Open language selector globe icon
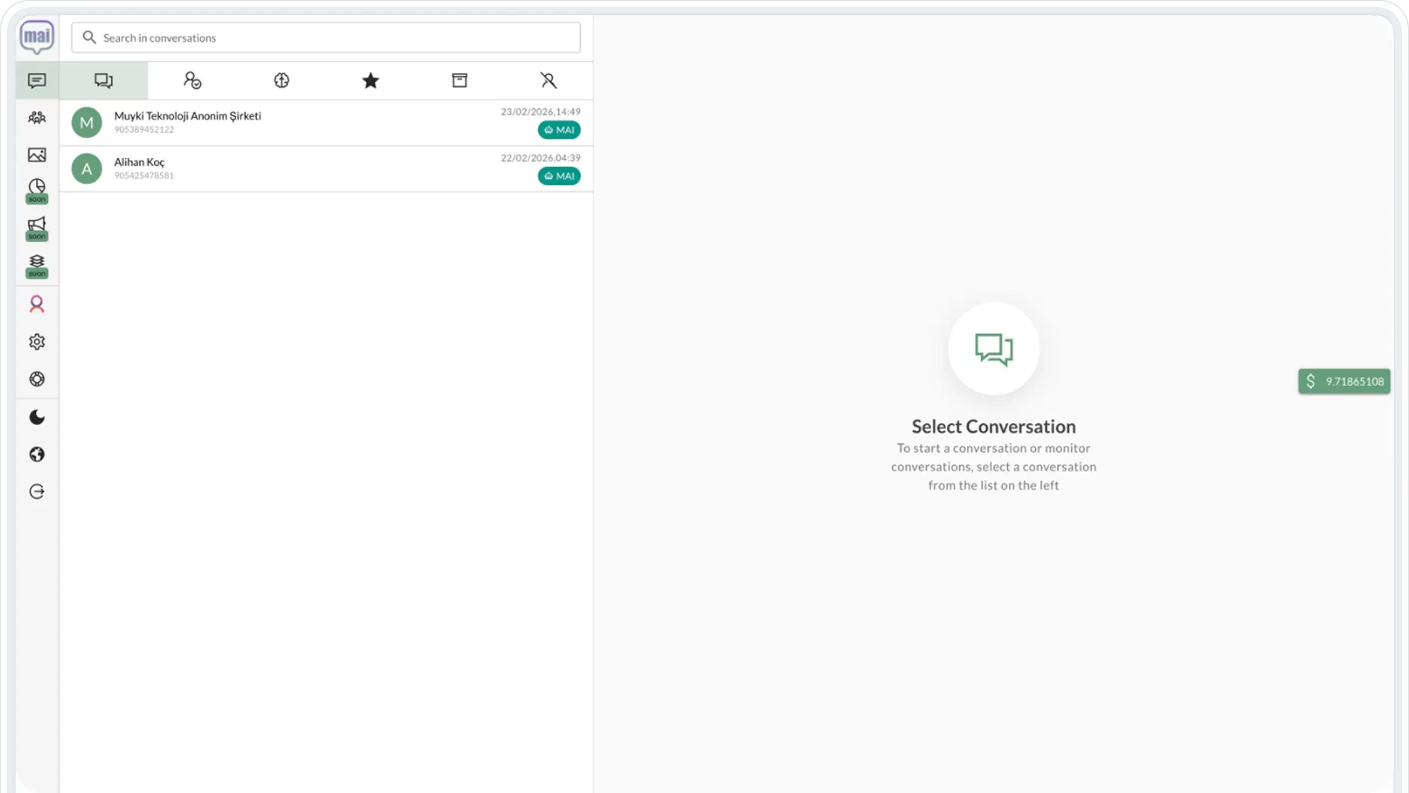 [x=36, y=455]
